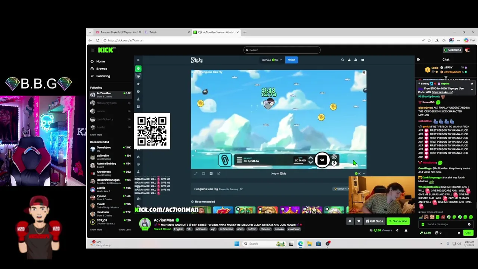Increase the spin bet amount
Screen dimensions: 478x269
(310, 158)
